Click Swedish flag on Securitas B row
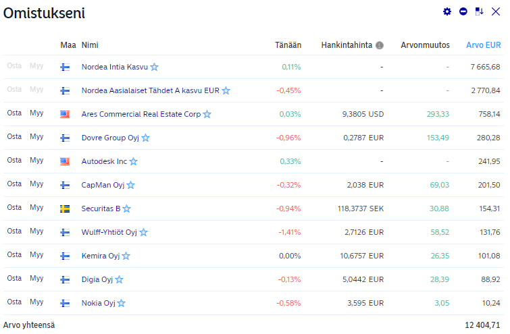Image resolution: width=510 pixels, height=334 pixels. [x=65, y=208]
